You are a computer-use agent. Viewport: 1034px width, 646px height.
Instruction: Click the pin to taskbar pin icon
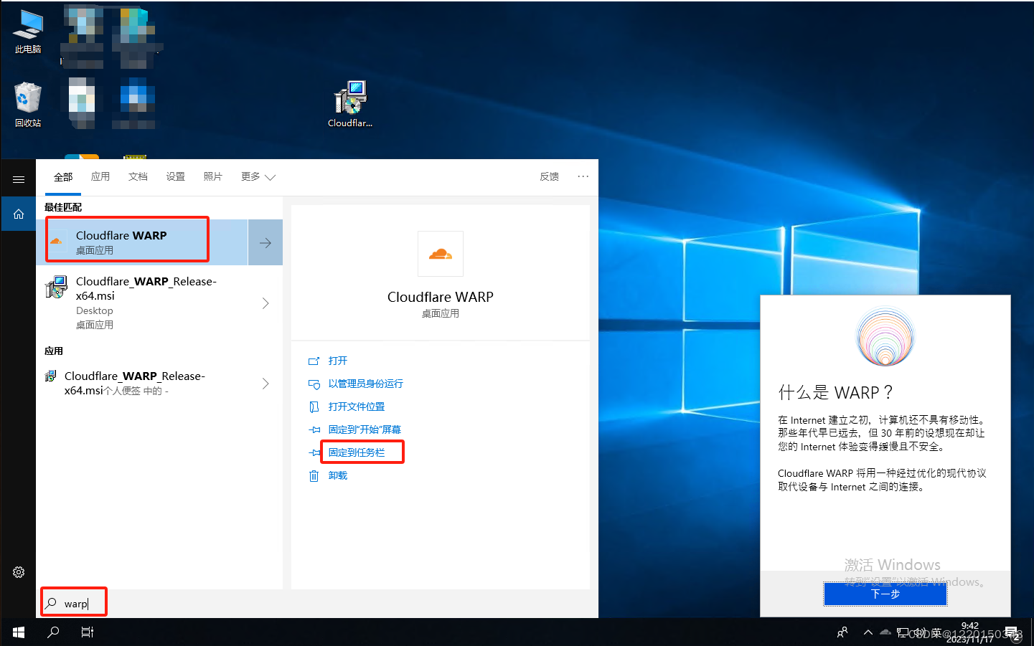coord(314,452)
